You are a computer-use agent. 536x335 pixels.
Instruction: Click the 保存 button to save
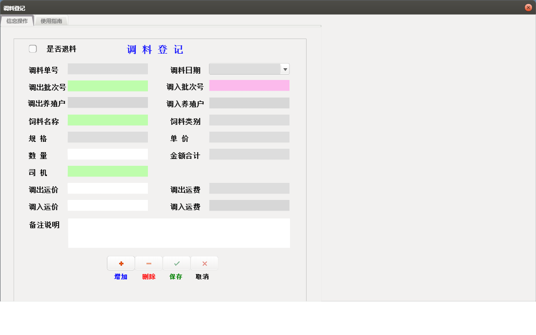pos(176,276)
